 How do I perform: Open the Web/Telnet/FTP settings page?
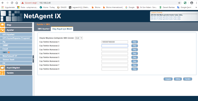[16, 56]
